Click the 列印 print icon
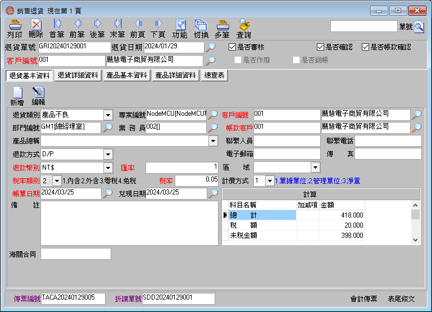This screenshot has width=432, height=312. (15, 29)
